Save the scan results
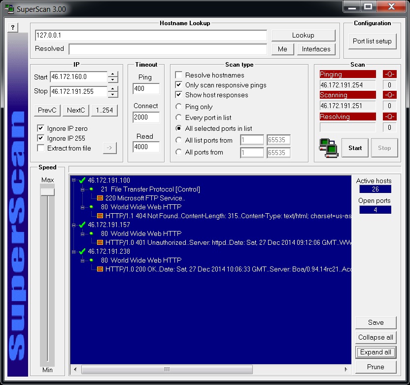The height and width of the screenshot is (385, 410). (376, 322)
